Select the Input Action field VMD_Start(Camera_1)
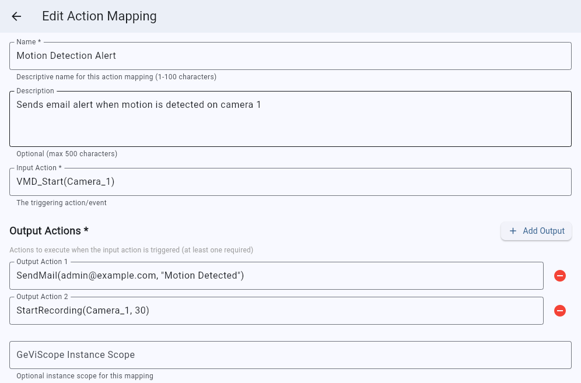This screenshot has width=581, height=383. point(290,182)
